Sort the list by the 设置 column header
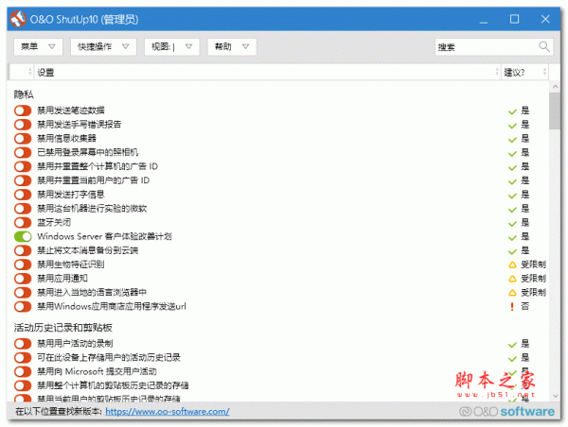Image resolution: width=568 pixels, height=427 pixels. 267,73
